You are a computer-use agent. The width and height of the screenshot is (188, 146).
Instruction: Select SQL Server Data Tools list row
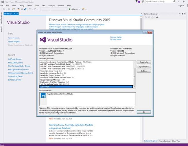[86, 84]
